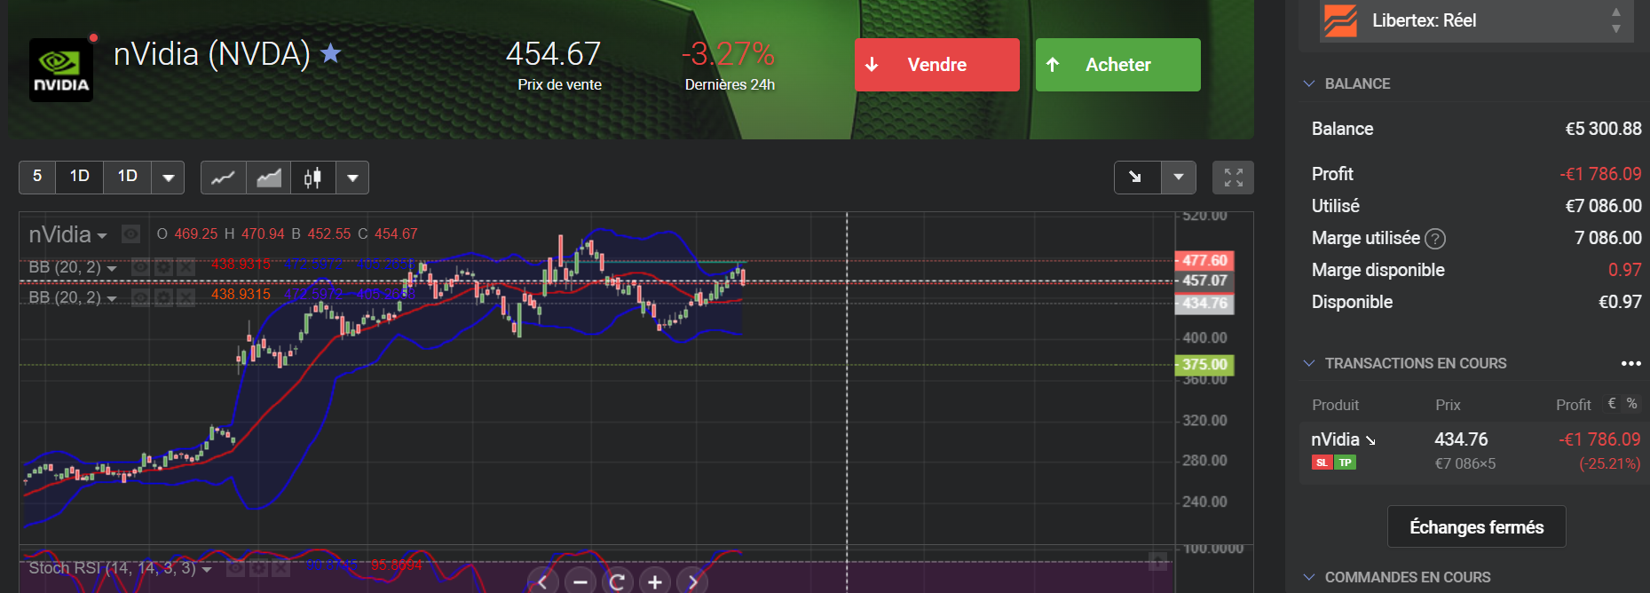Remove the Stoch RSI indicator
Screen dimensions: 1650x593
tap(280, 568)
